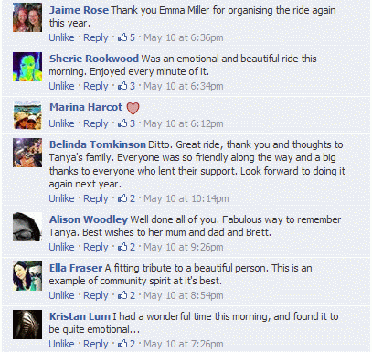Click the thumbs-up icon on Jaime Rose's comment
This screenshot has width=372, height=352.
(x=122, y=37)
